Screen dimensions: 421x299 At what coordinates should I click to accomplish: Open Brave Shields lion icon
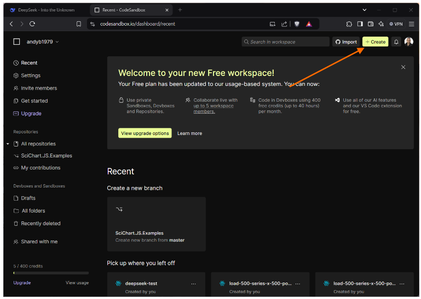(297, 24)
